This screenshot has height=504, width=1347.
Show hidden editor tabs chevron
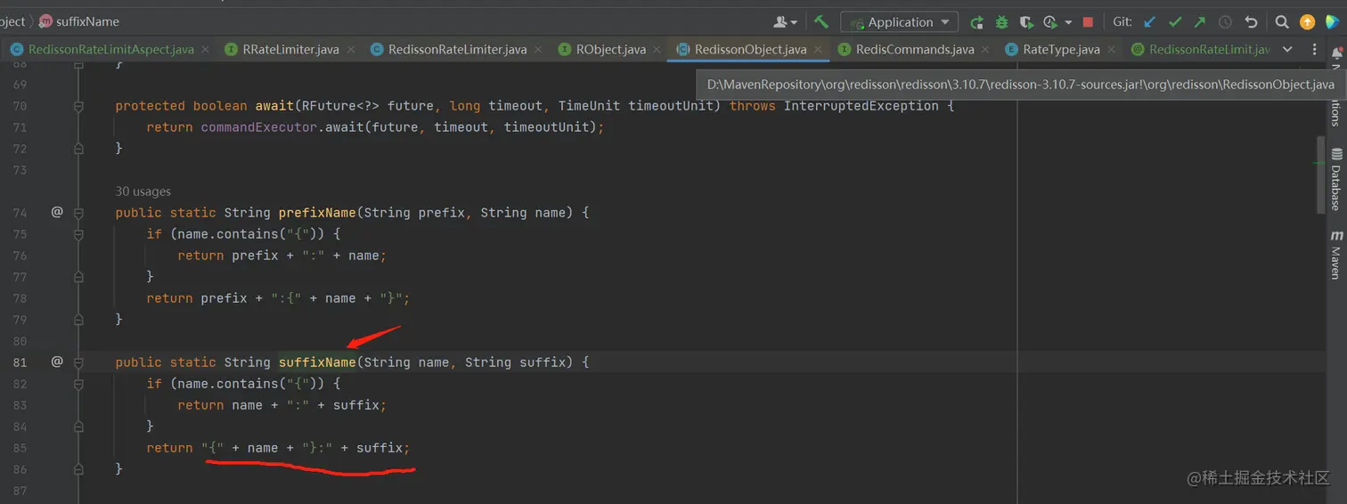pos(1287,50)
